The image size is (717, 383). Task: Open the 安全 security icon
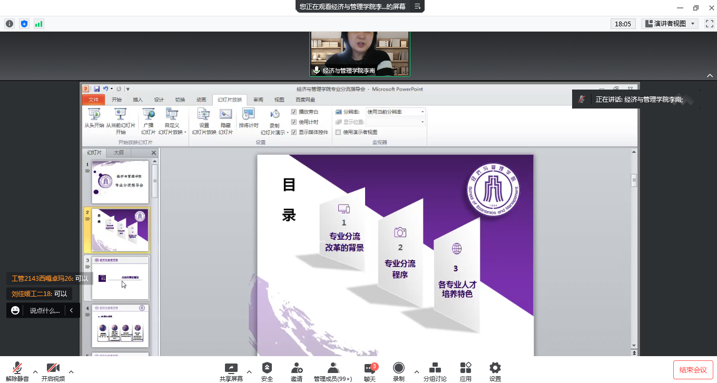pyautogui.click(x=267, y=368)
